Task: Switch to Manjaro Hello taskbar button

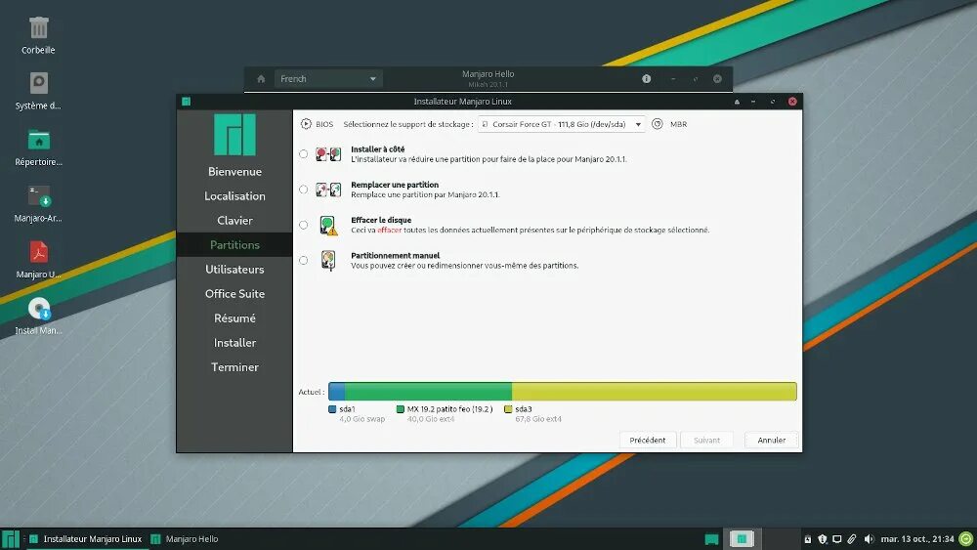Action: tap(185, 539)
